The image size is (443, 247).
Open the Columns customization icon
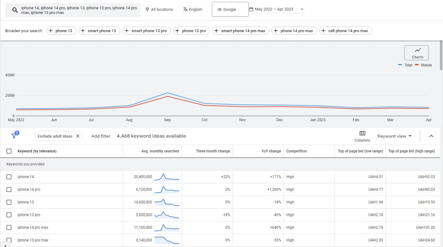(x=362, y=134)
